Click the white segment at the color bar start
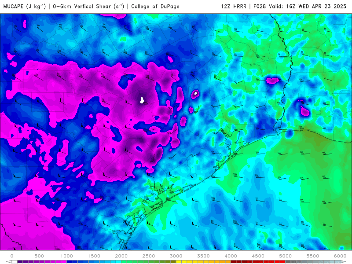The height and width of the screenshot is (264, 352). pos(15,262)
